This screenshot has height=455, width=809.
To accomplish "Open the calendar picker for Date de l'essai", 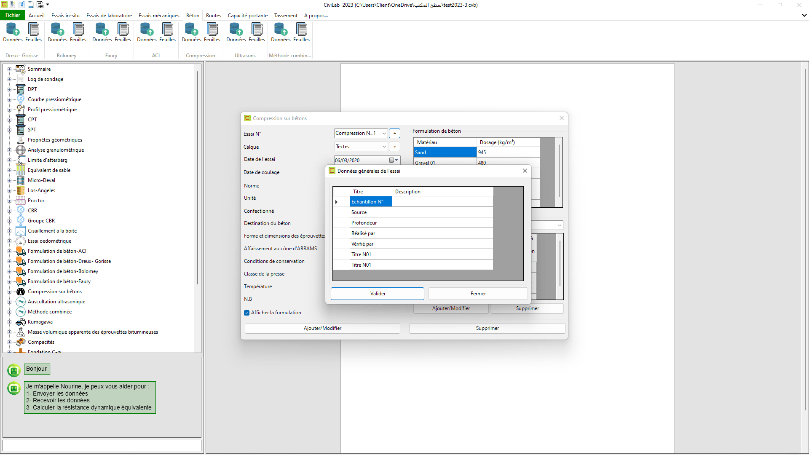I will 394,160.
